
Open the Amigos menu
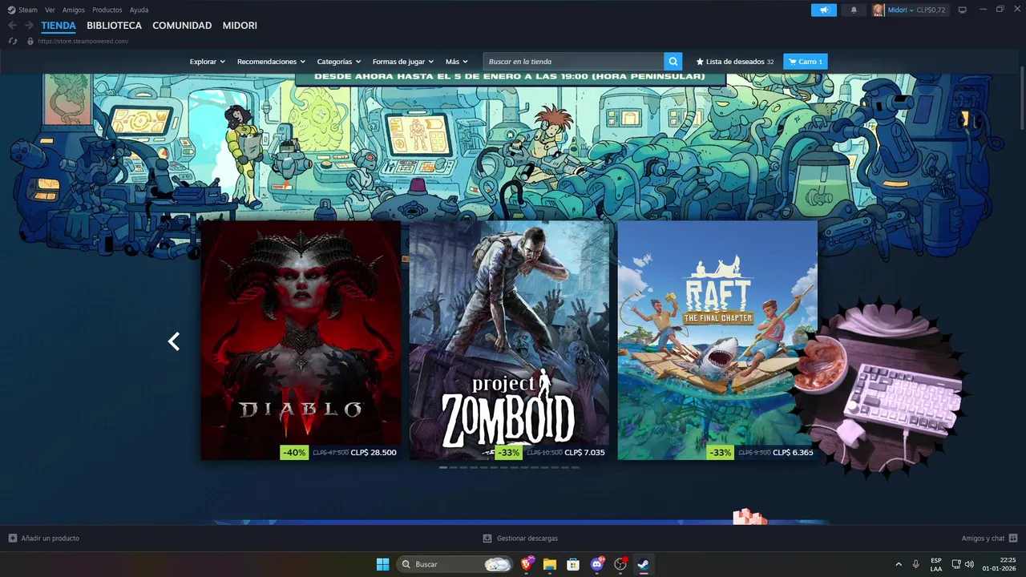click(74, 10)
